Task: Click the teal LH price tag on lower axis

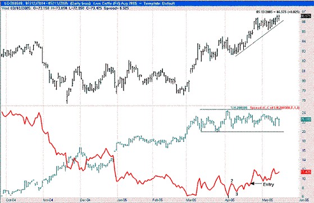Action: [306, 119]
